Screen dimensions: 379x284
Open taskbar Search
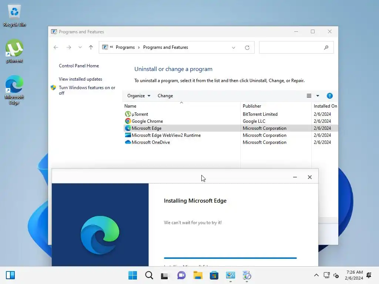point(149,275)
